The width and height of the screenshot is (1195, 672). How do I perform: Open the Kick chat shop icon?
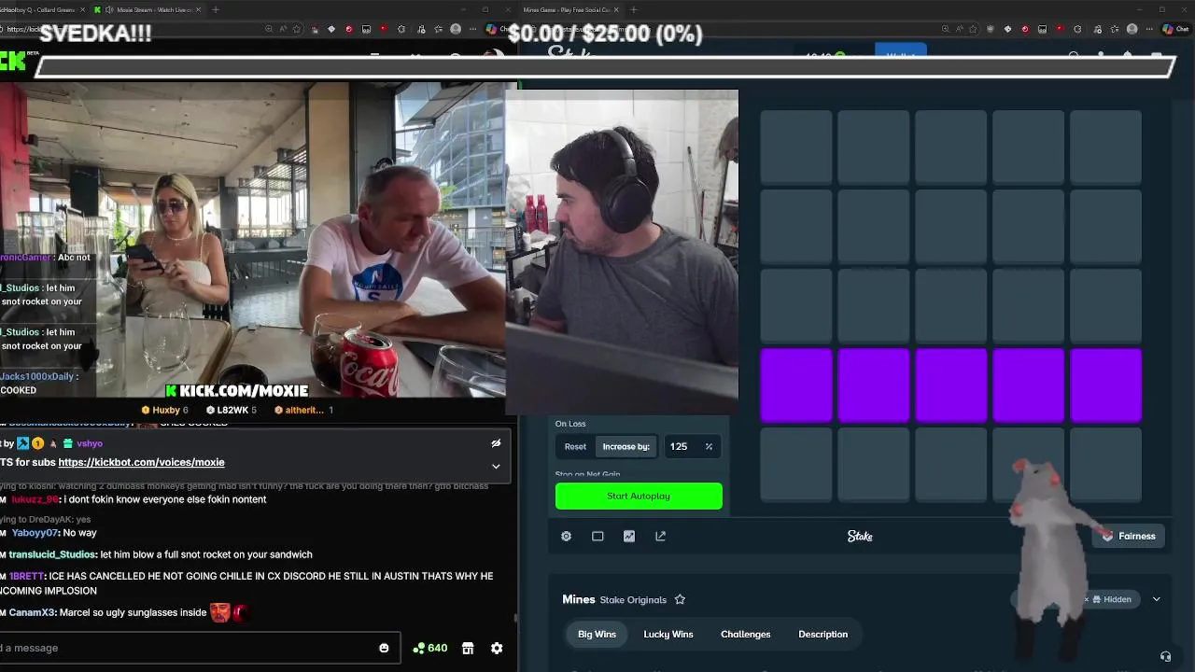[x=468, y=648]
